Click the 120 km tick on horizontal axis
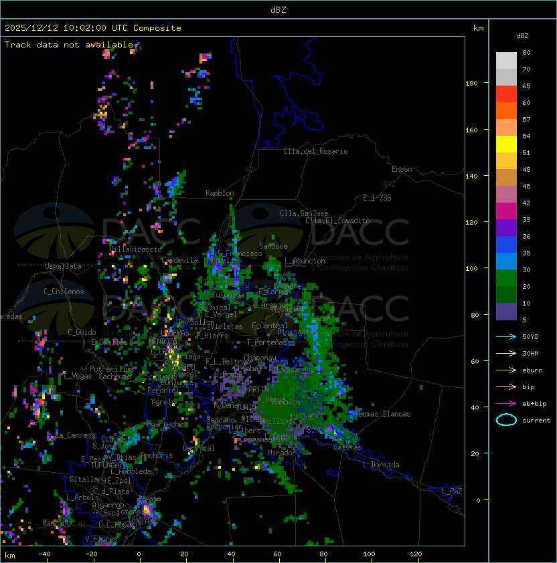557x563 pixels. tap(415, 554)
